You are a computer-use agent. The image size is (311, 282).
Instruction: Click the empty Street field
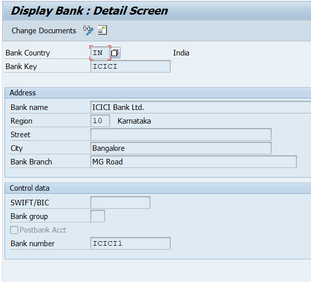(181, 134)
